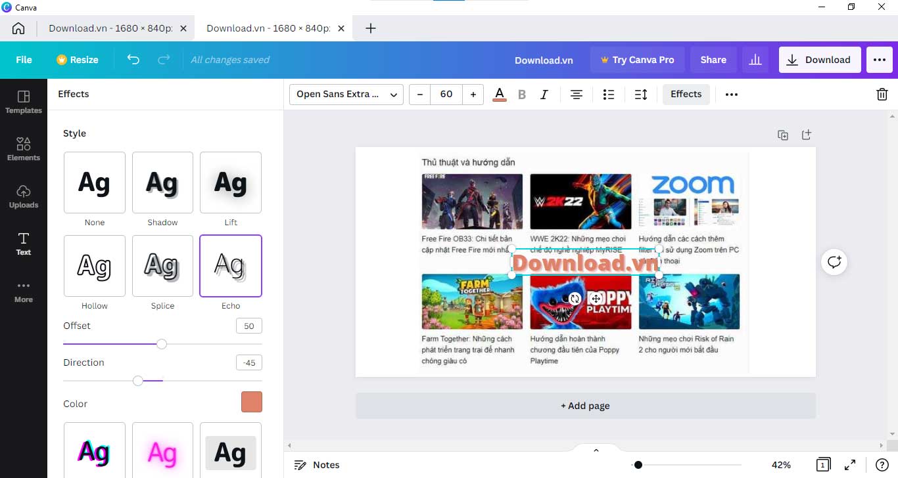
Task: Delete element with trash icon
Action: coord(882,95)
